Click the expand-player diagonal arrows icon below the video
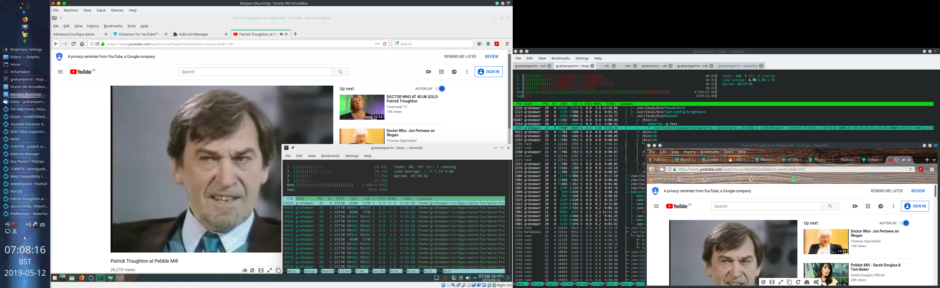Screen dimensions: 940x288 click(x=270, y=270)
